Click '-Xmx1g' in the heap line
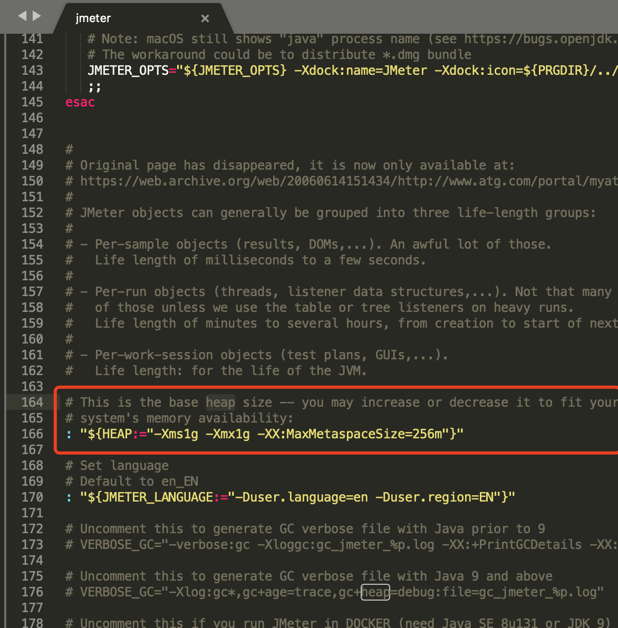618x628 pixels. click(x=228, y=434)
